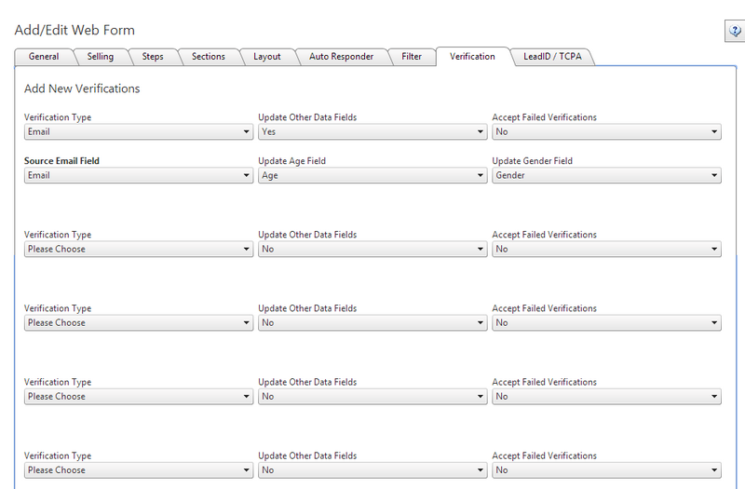The width and height of the screenshot is (745, 489).
Task: Expand Update Other Data Fields dropdown showing Yes
Action: click(x=372, y=132)
